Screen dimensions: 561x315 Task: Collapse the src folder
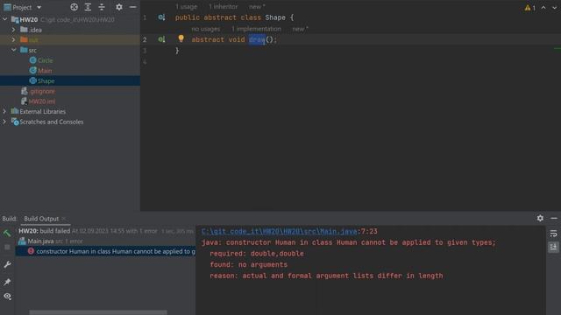click(x=14, y=50)
